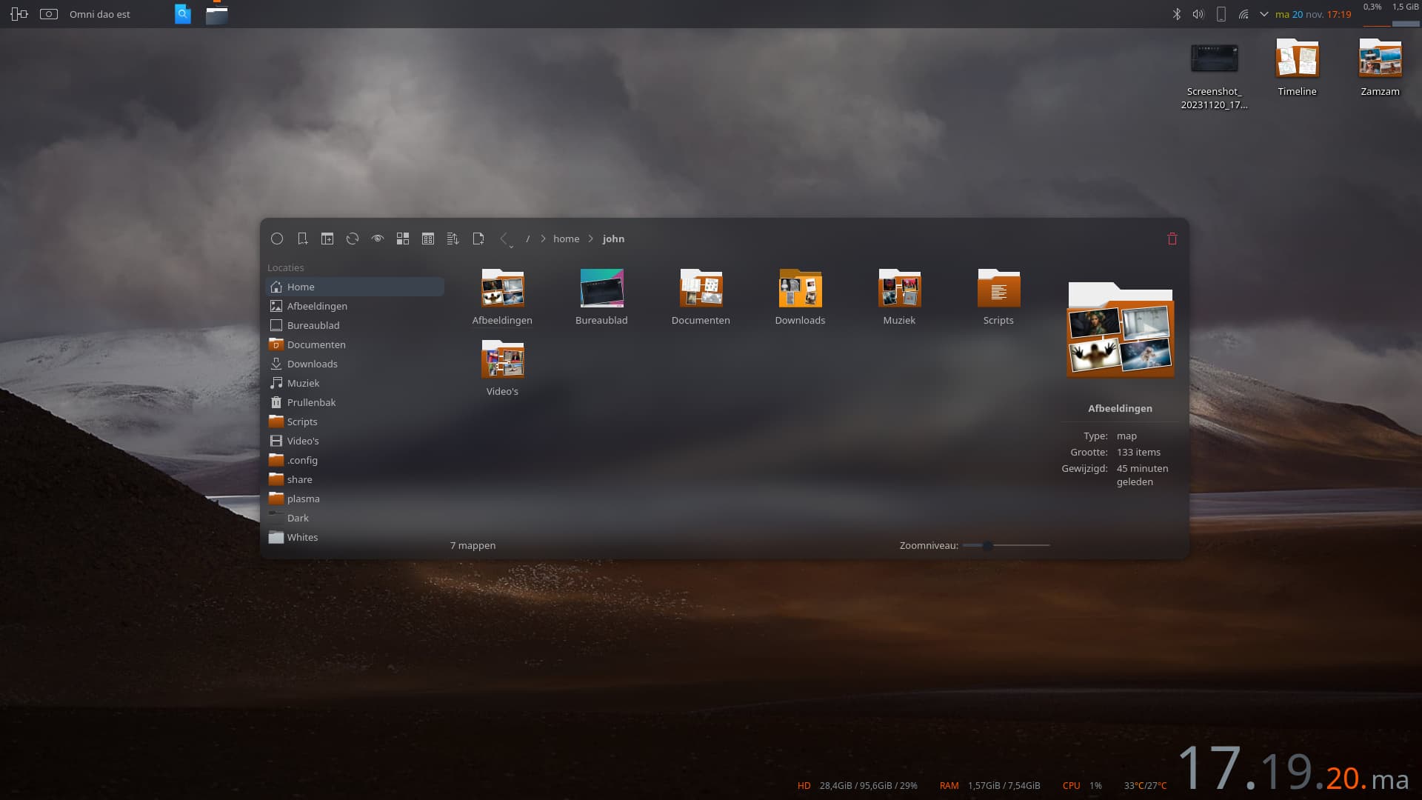Click the red trash icon in toolbar

tap(1172, 239)
